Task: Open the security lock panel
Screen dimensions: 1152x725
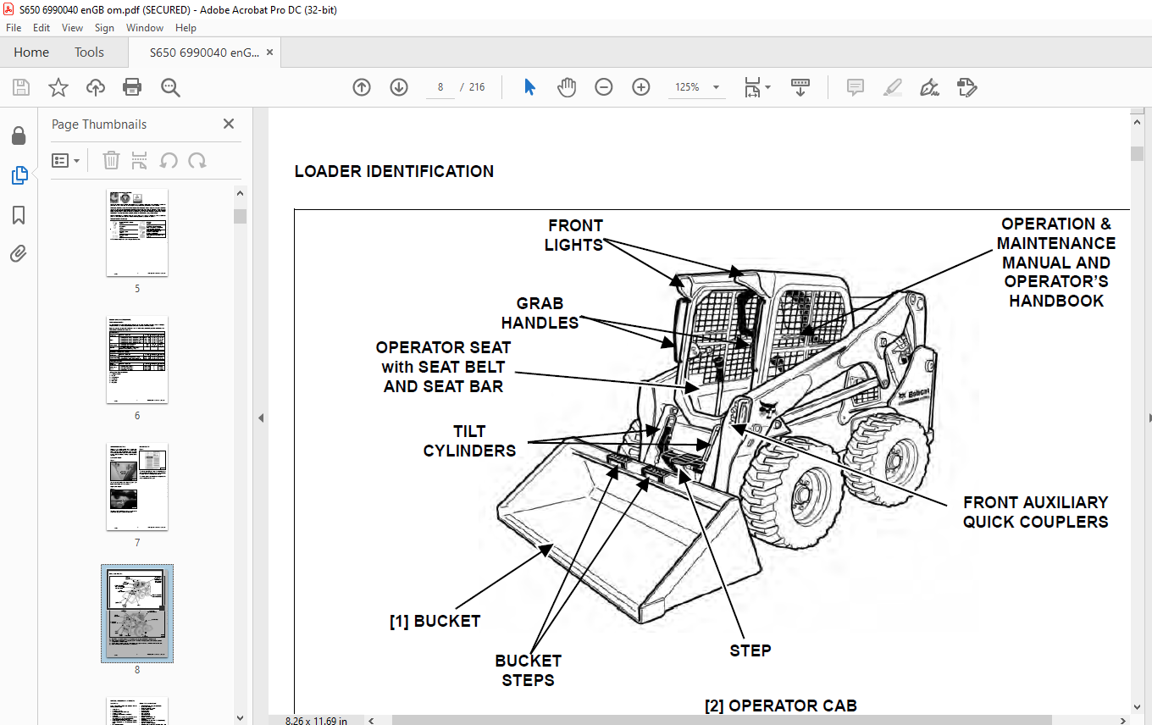Action: pyautogui.click(x=19, y=136)
